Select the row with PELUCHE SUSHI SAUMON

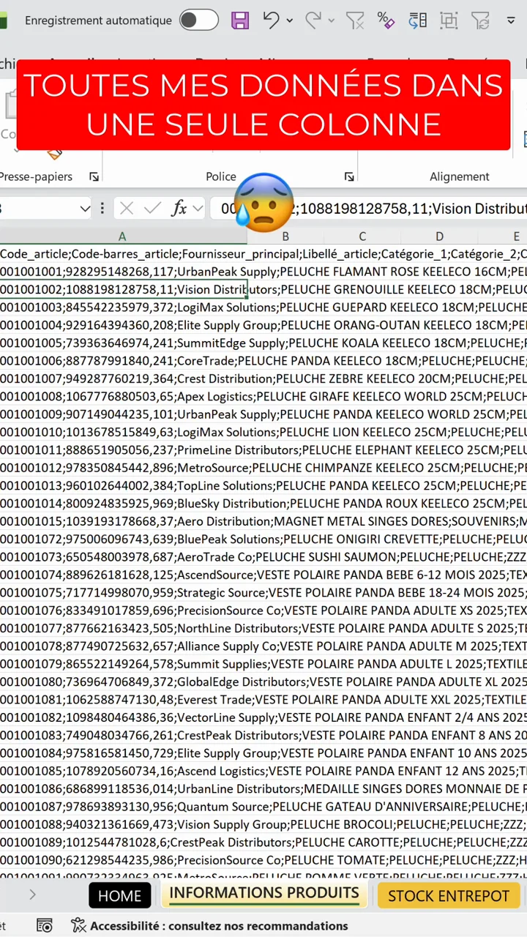(263, 557)
